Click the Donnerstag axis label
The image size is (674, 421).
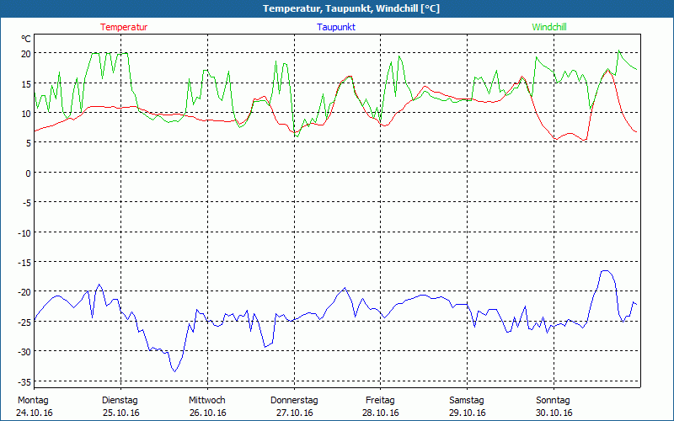tap(294, 400)
